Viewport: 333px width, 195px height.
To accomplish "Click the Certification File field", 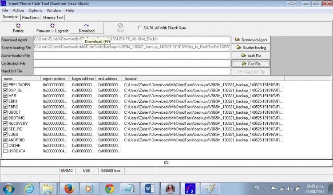I will click(132, 64).
